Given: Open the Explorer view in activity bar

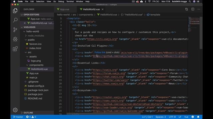Looking at the screenshot, I should pyautogui.click(x=15, y=11).
